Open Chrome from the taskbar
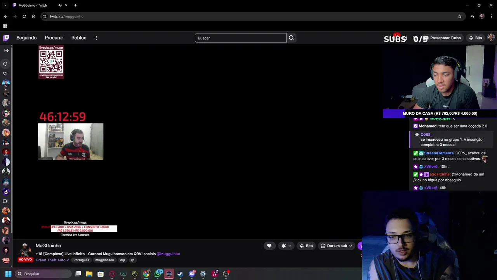497x280 pixels. [x=146, y=274]
